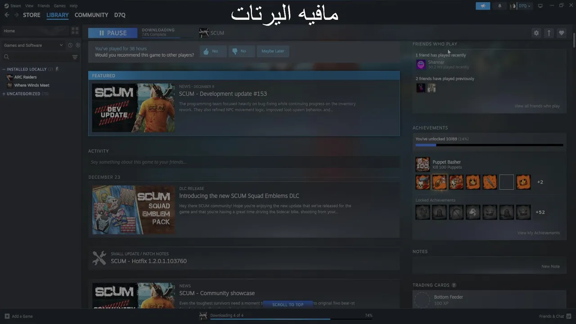The image size is (576, 324).
Task: Go forward with the right navigation arrow
Action: tap(16, 15)
